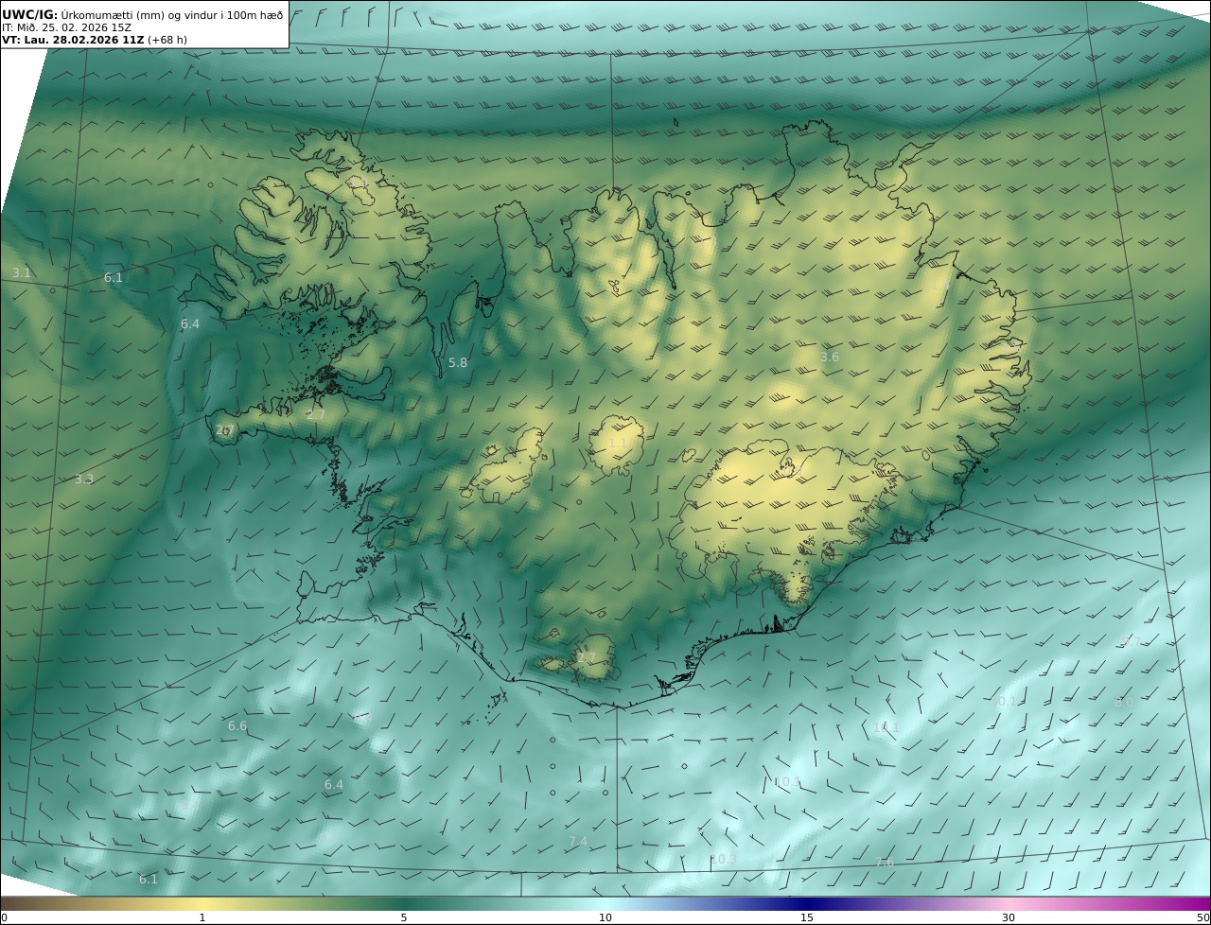
Task: Click the 3.3 value label
Action: pyautogui.click(x=84, y=480)
